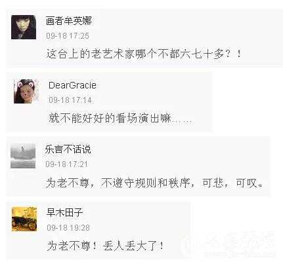The height and width of the screenshot is (266, 283).
Task: Select comment 为老不尊！丢人丢大了
Action: click(x=106, y=246)
